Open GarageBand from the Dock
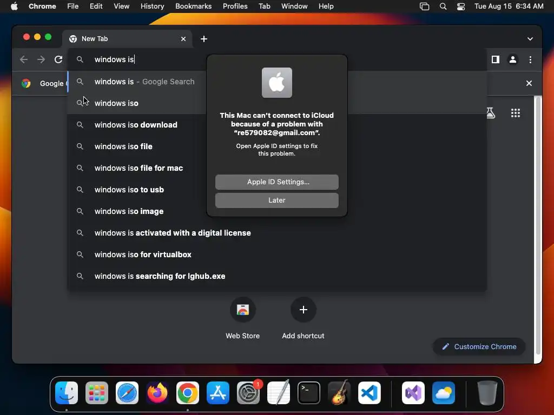Screen dimensions: 554x415 pyautogui.click(x=339, y=393)
